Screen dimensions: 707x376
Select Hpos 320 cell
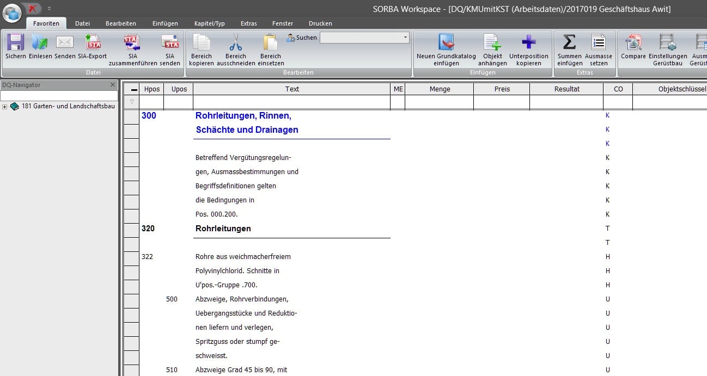pyautogui.click(x=148, y=229)
